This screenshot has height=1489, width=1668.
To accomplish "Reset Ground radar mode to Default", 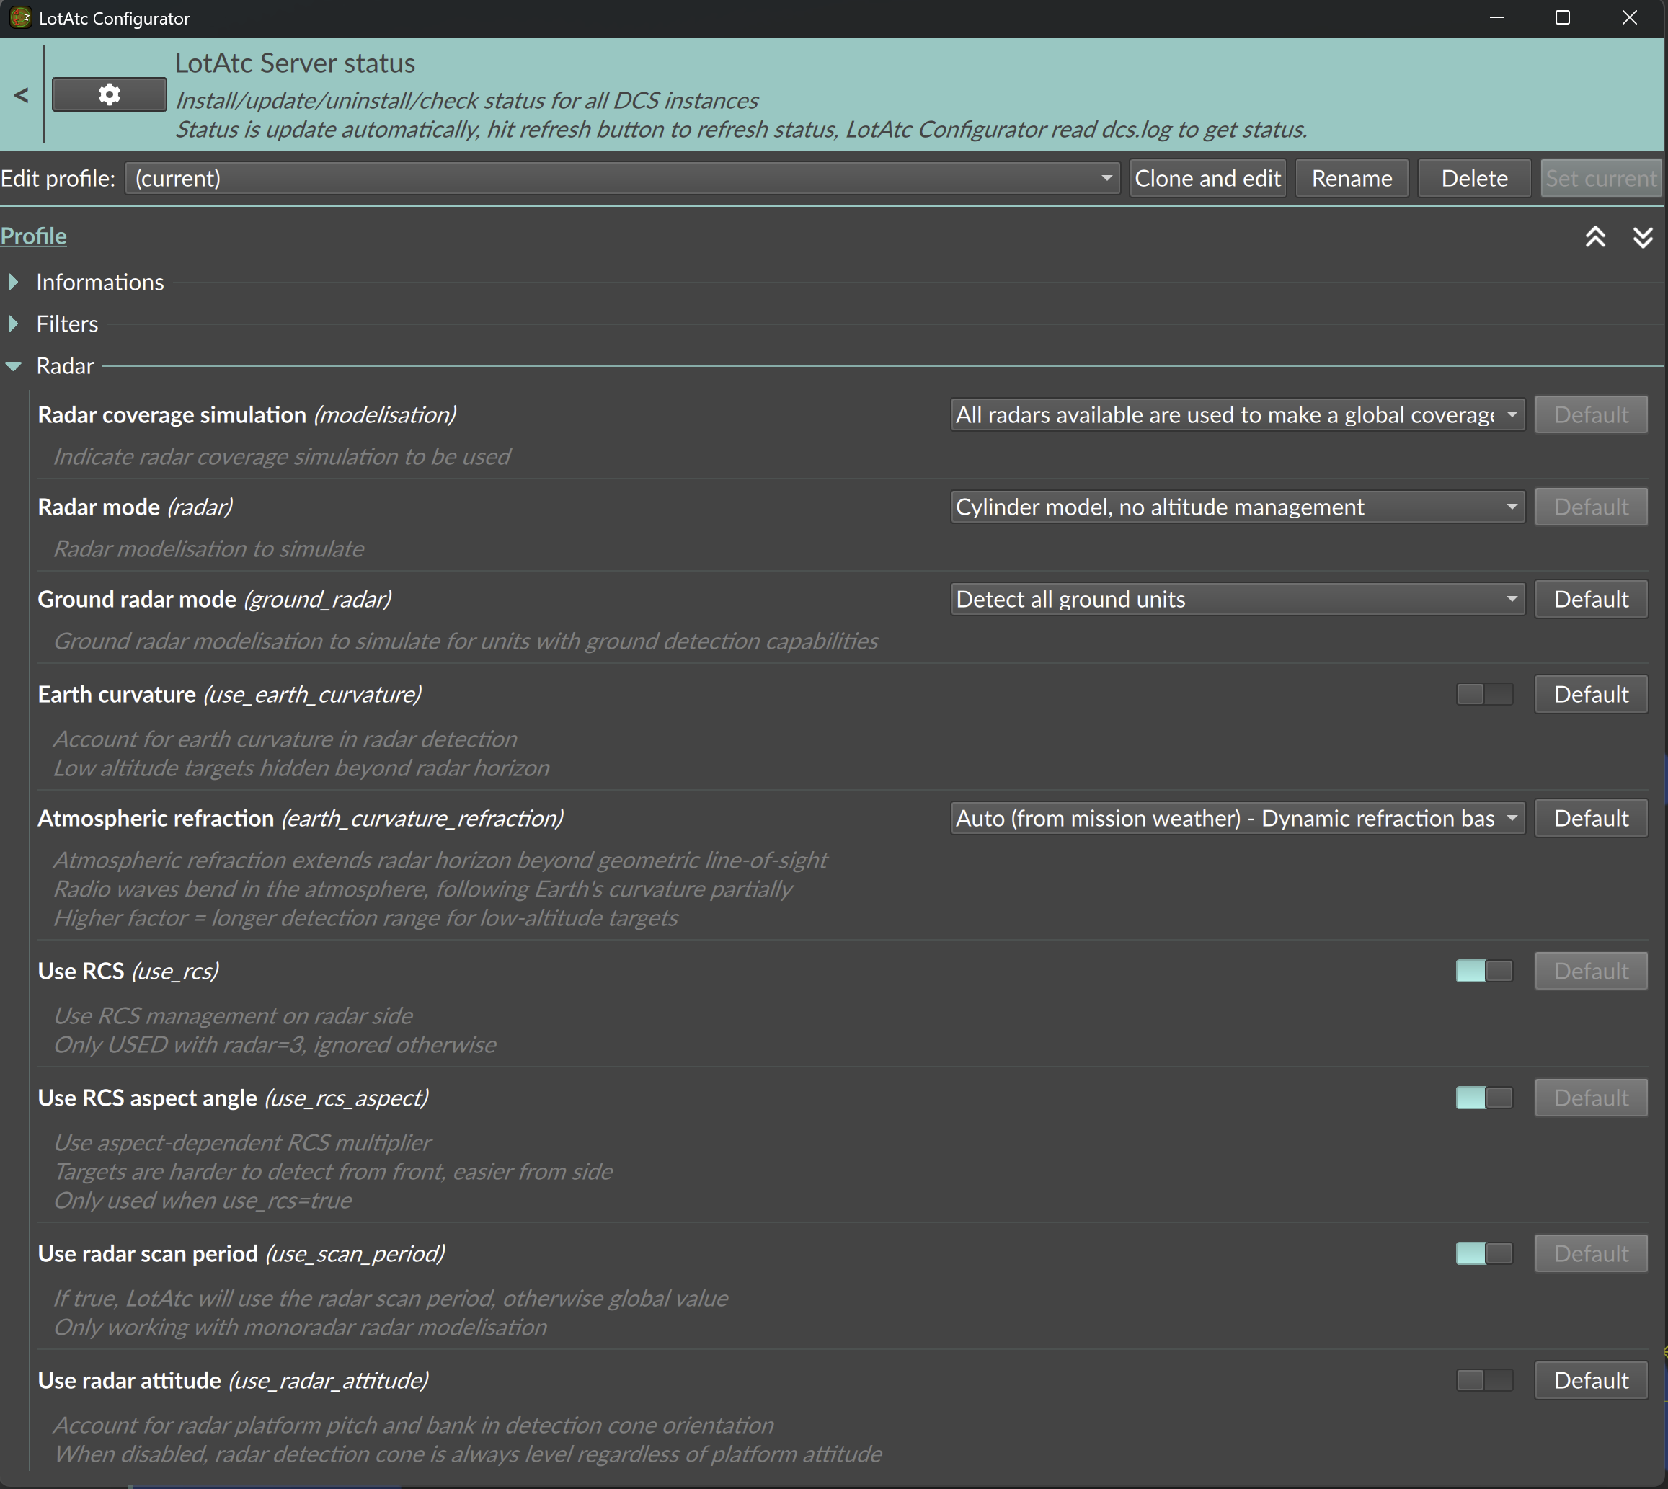I will tap(1590, 600).
